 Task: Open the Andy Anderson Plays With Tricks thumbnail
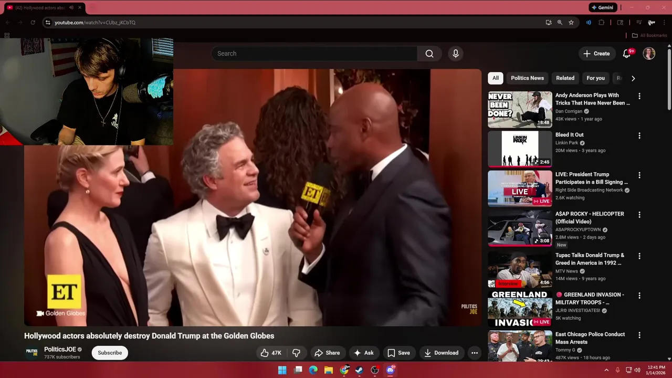[x=520, y=109]
